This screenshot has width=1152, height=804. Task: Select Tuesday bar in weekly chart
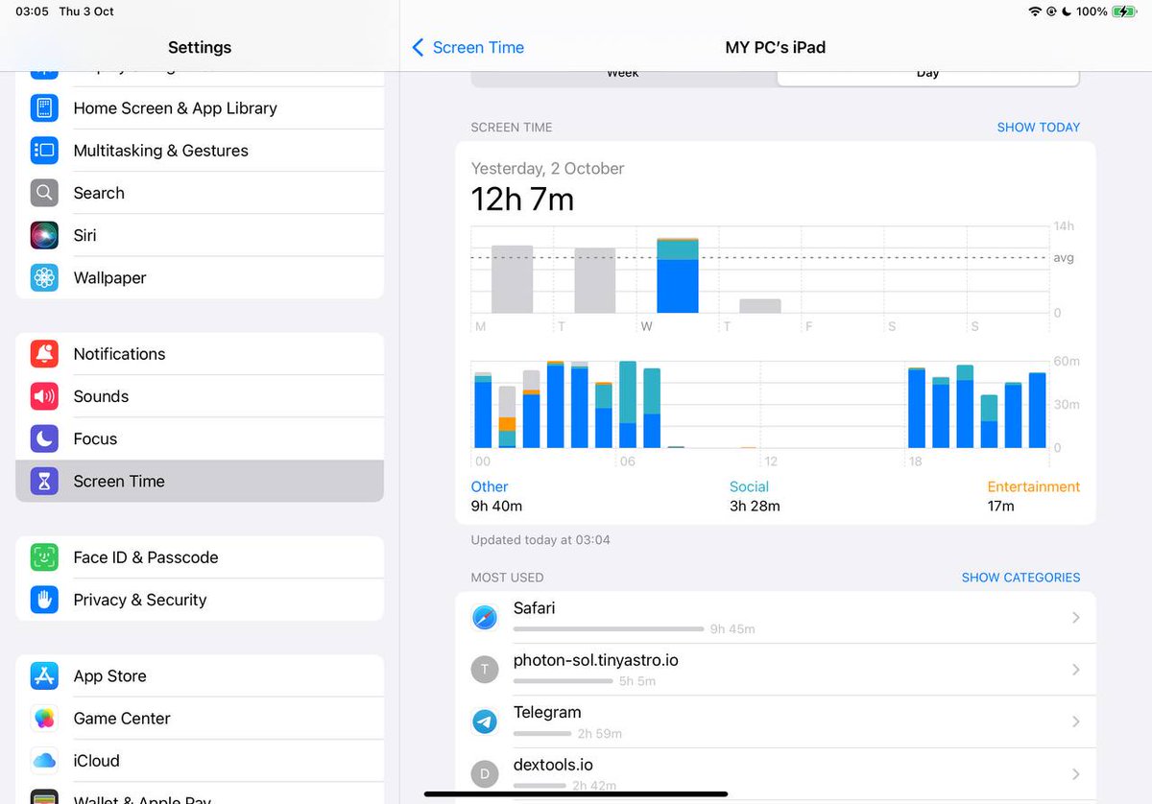coord(595,280)
